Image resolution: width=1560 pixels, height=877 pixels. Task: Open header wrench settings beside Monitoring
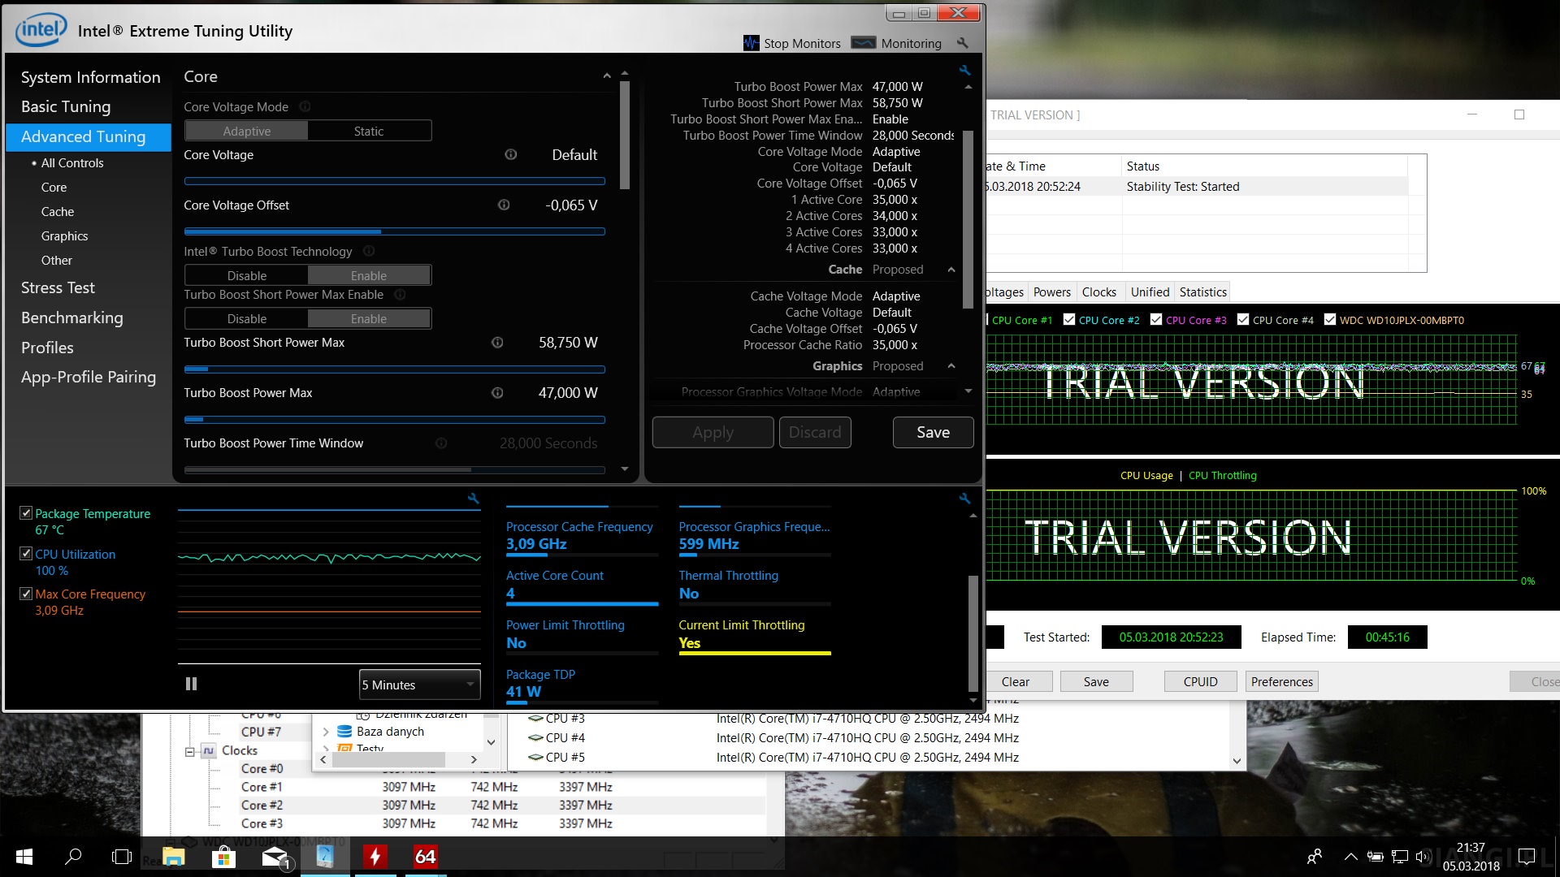tap(963, 43)
